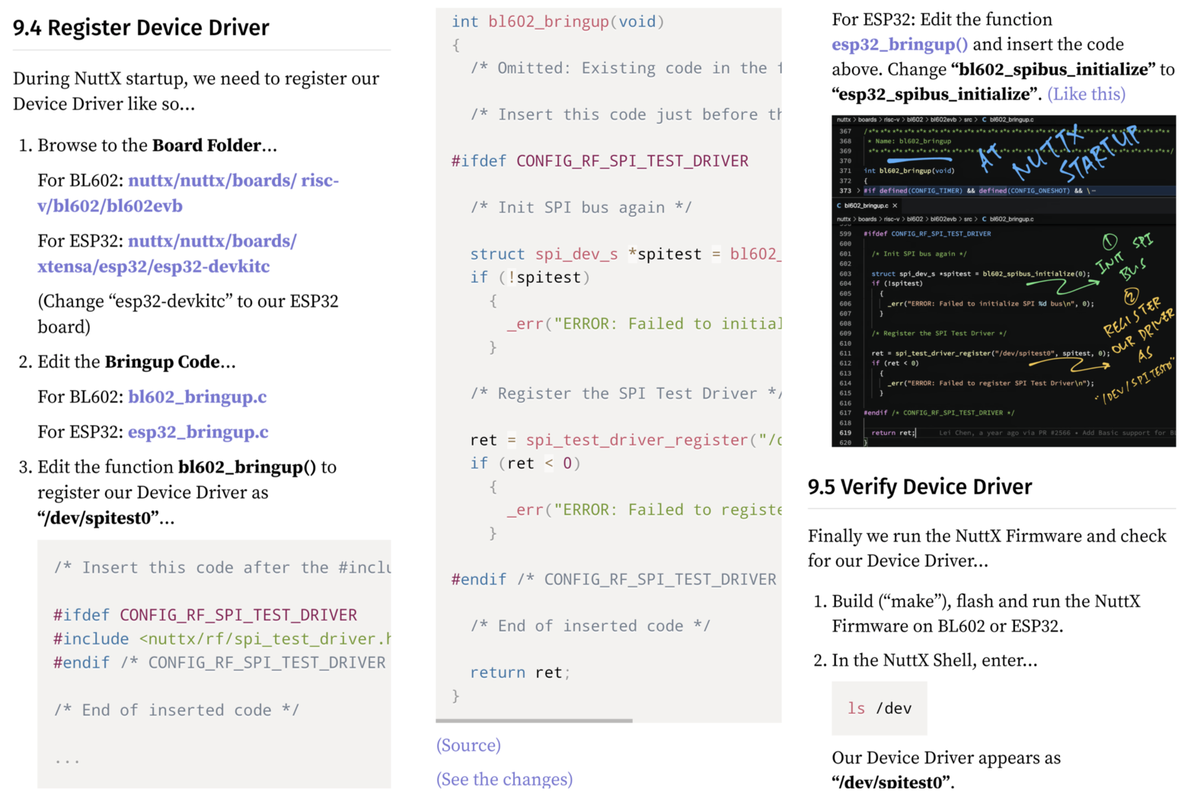Click line number 619 in editor gutter
The width and height of the screenshot is (1194, 796).
[x=845, y=433]
